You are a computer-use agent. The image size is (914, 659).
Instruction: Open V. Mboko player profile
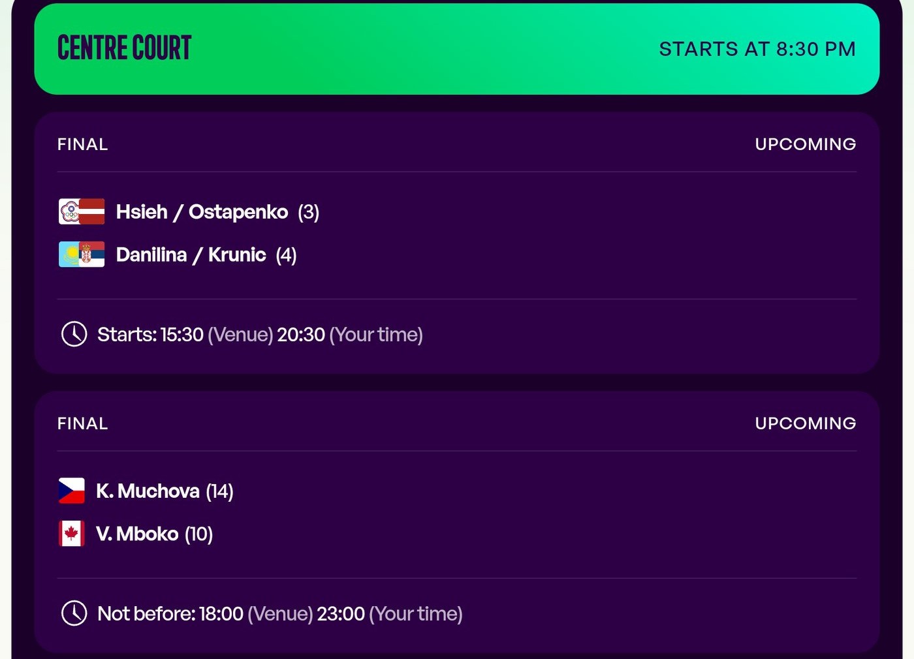coord(137,534)
